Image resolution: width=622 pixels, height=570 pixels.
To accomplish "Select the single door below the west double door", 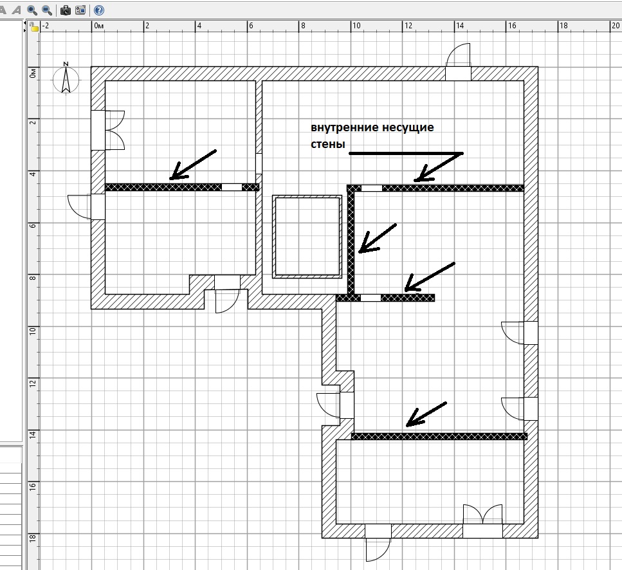I will 86,207.
